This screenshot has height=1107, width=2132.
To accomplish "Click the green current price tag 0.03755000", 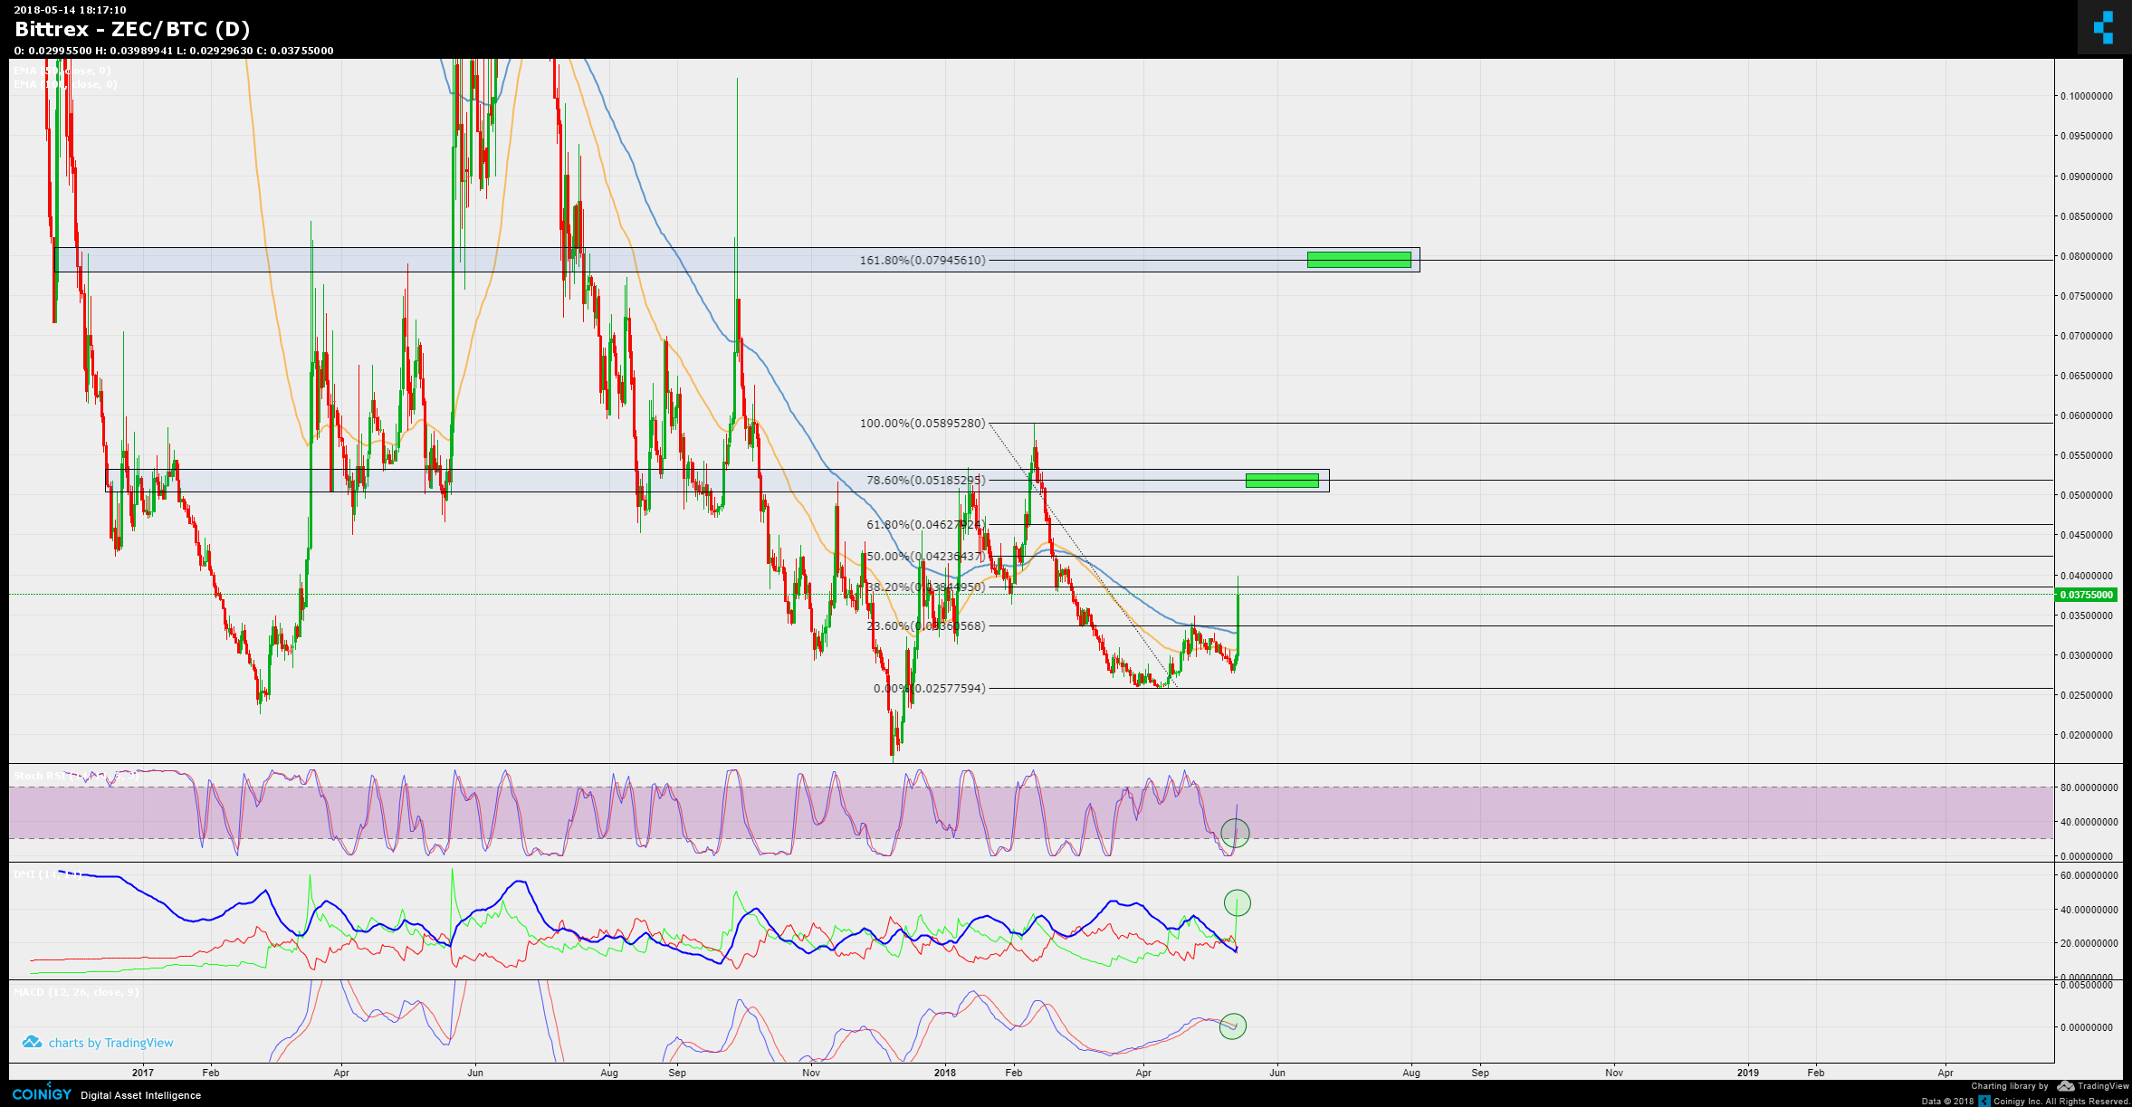I will [2088, 595].
